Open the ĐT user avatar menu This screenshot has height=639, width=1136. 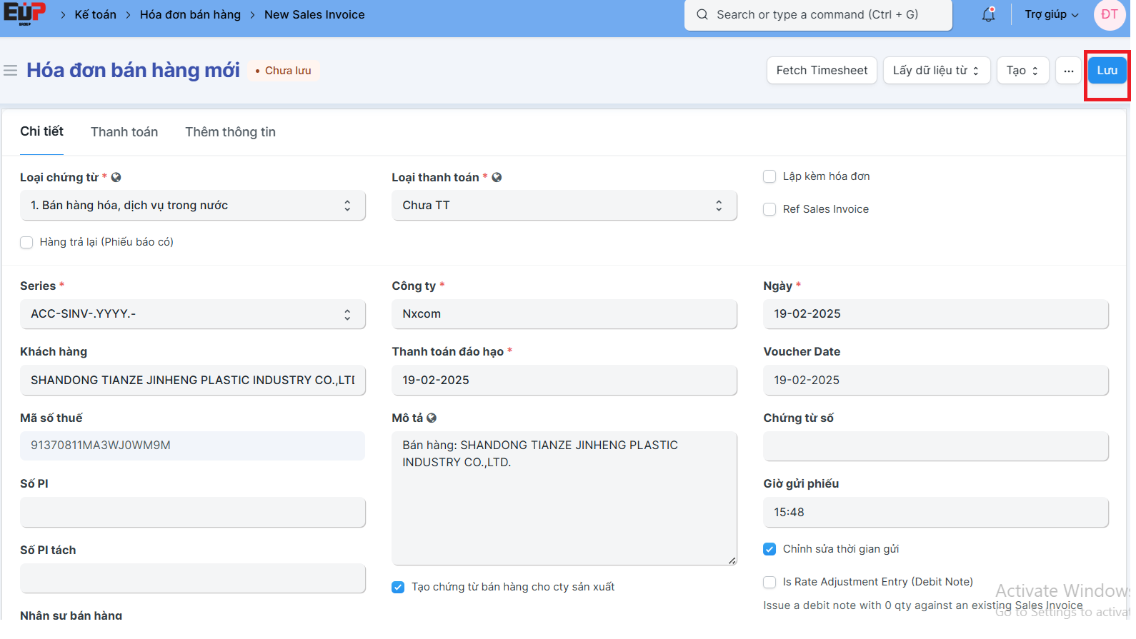(1109, 14)
